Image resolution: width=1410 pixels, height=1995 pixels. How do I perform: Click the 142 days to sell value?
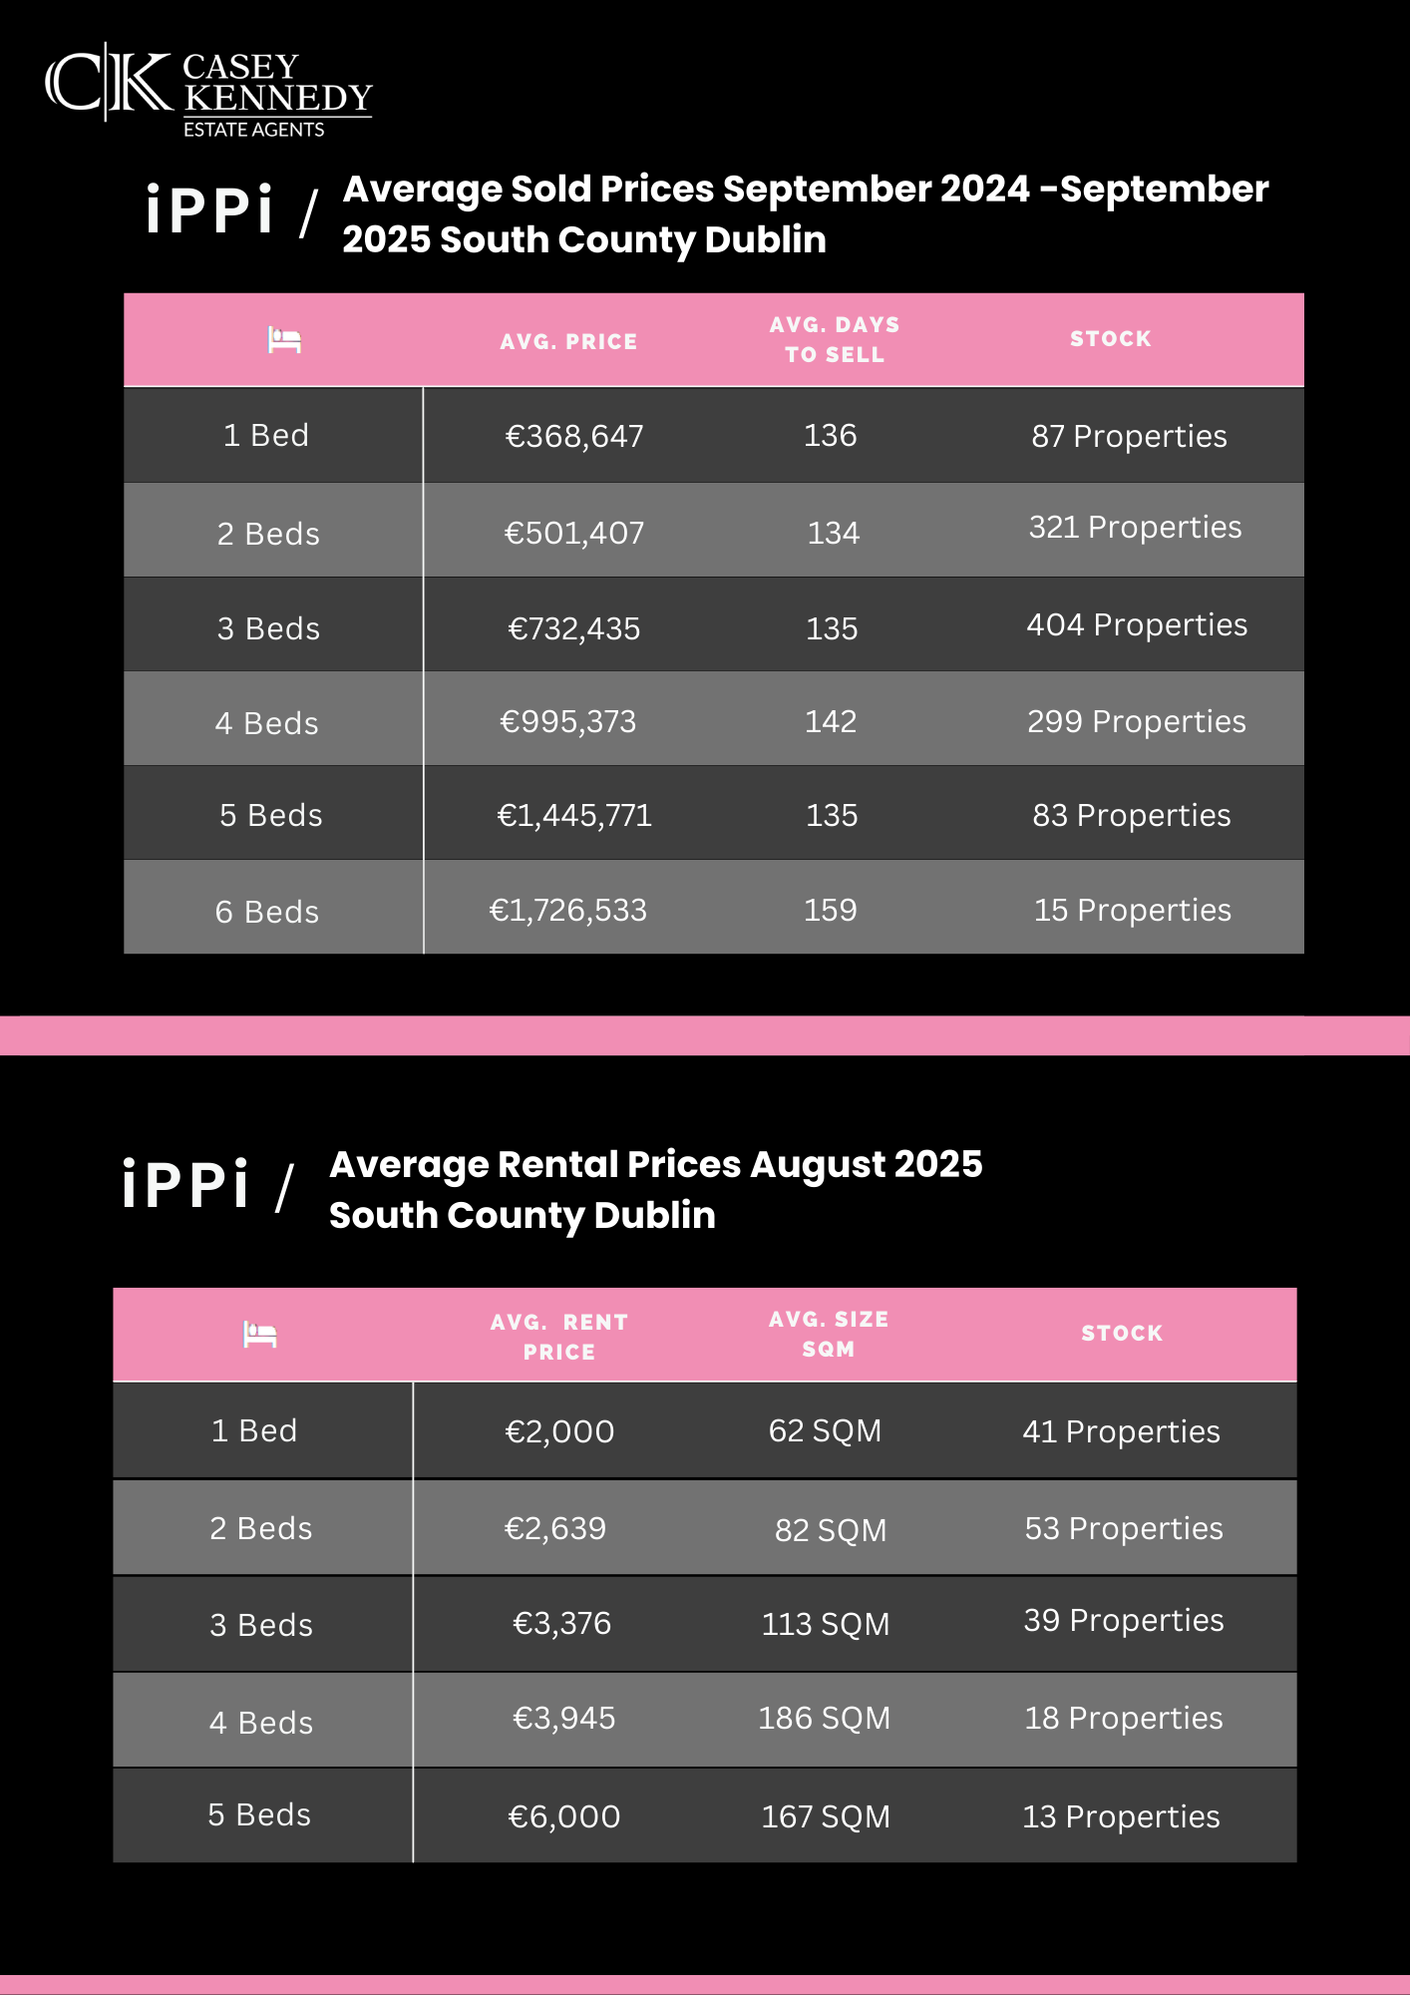(x=831, y=721)
